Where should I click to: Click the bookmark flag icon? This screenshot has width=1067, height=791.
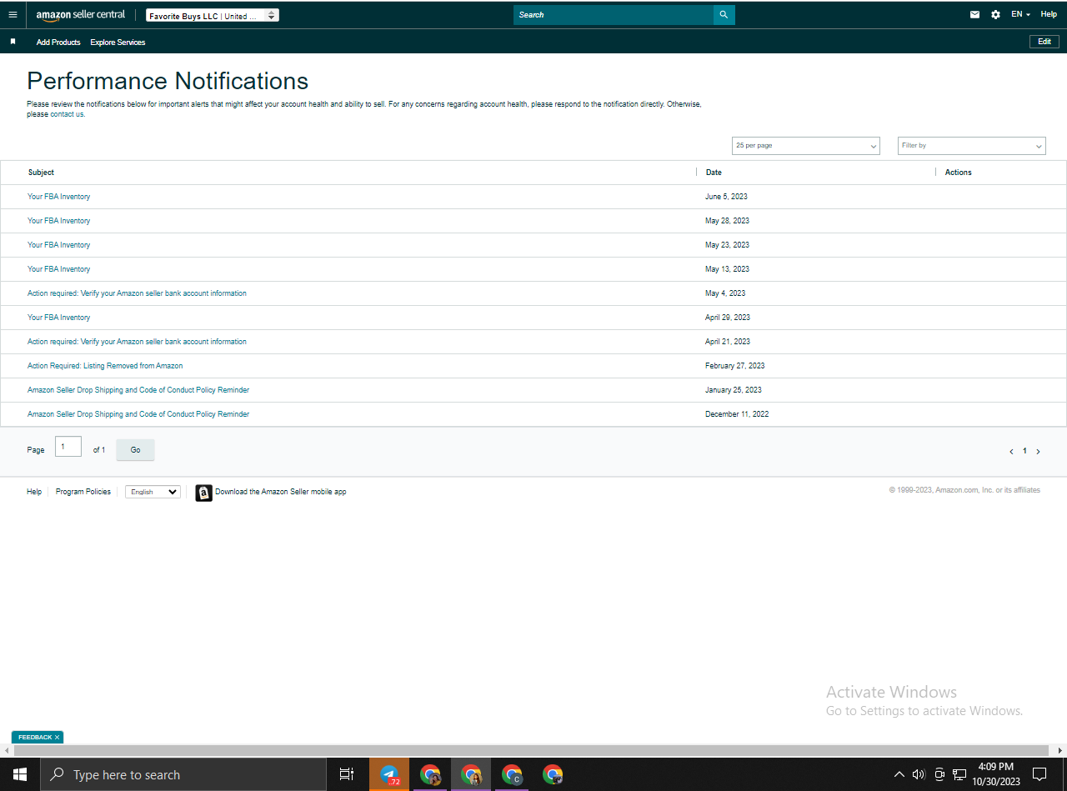pos(13,42)
